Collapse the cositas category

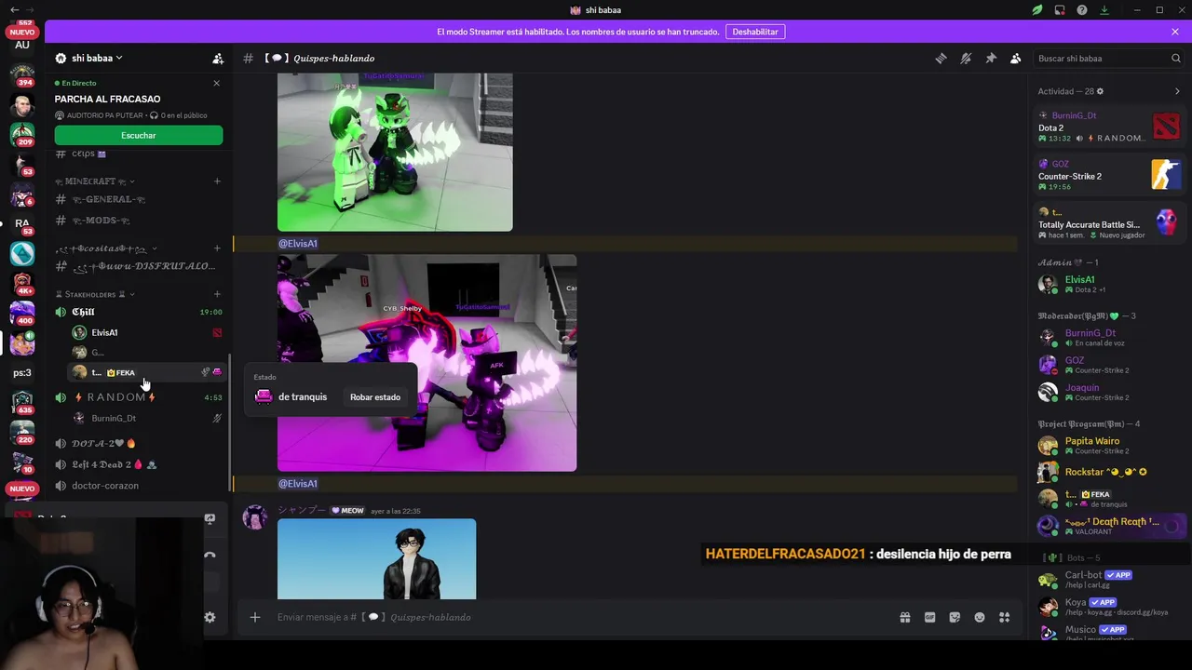[106, 248]
